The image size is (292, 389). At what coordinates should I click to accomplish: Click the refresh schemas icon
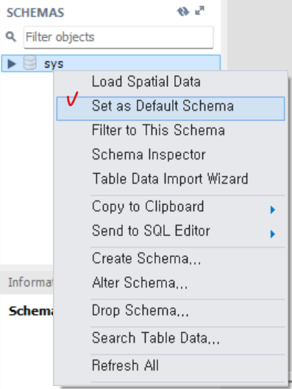click(x=183, y=11)
